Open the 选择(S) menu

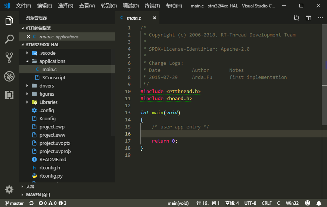pos(65,6)
